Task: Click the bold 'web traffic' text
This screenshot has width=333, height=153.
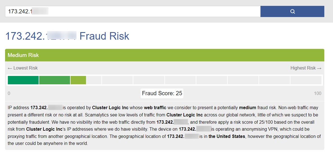Action: click(x=155, y=107)
